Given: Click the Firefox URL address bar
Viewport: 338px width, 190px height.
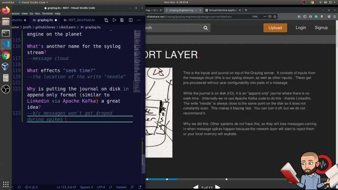Looking at the screenshot, I should pyautogui.click(x=199, y=16).
